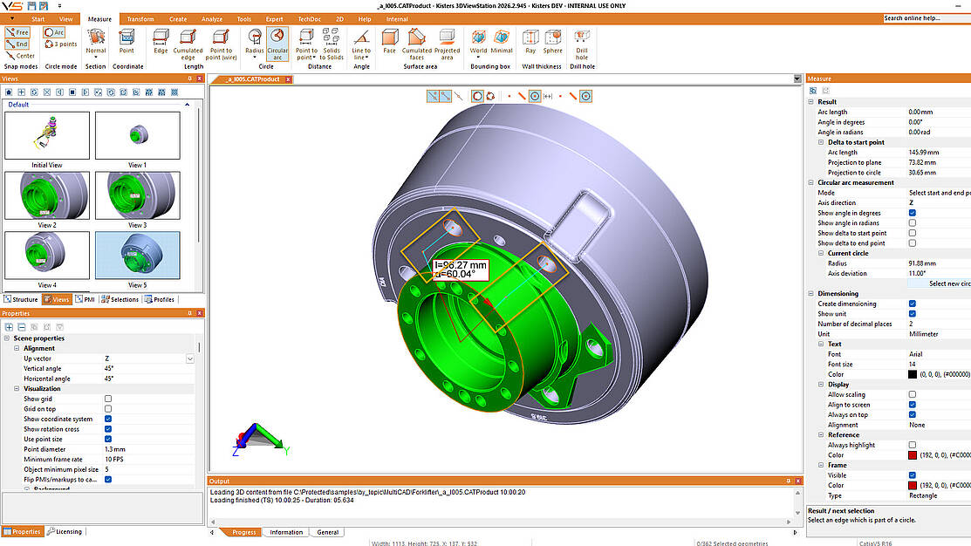The width and height of the screenshot is (971, 546).
Task: Enable Free snap mode
Action: [17, 32]
